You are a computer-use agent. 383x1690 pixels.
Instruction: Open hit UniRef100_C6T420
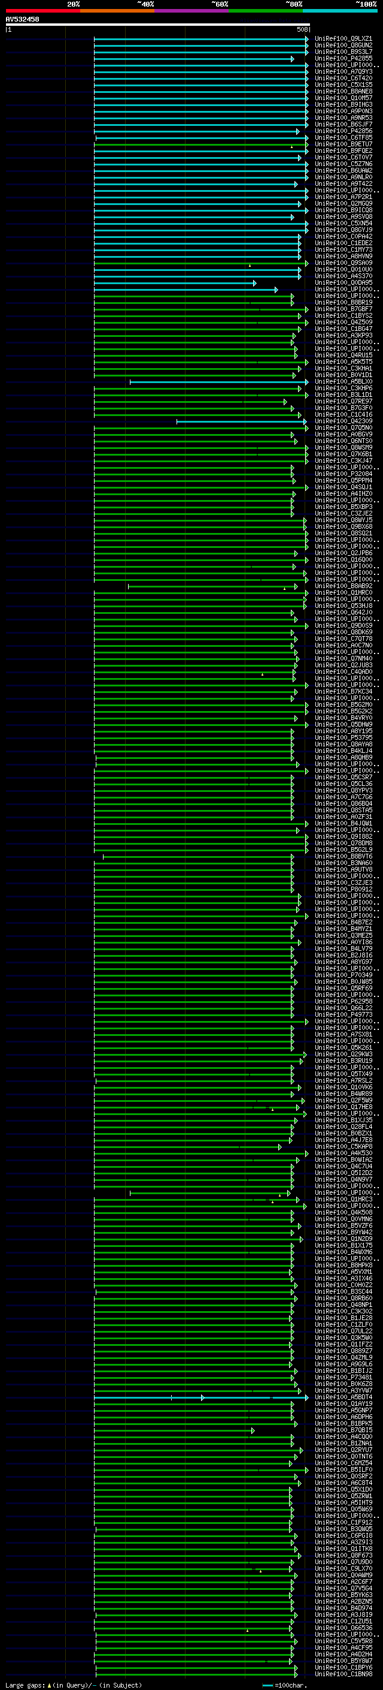(x=343, y=78)
